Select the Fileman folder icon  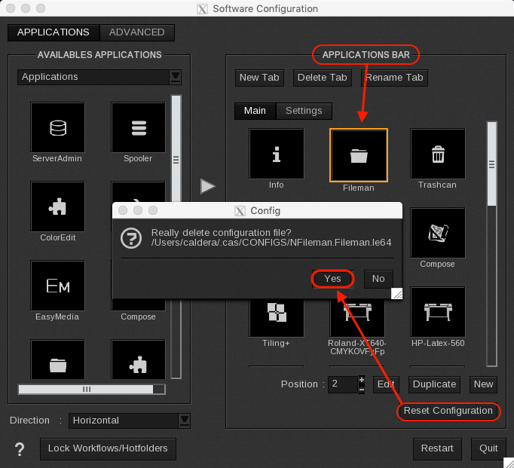pyautogui.click(x=359, y=155)
